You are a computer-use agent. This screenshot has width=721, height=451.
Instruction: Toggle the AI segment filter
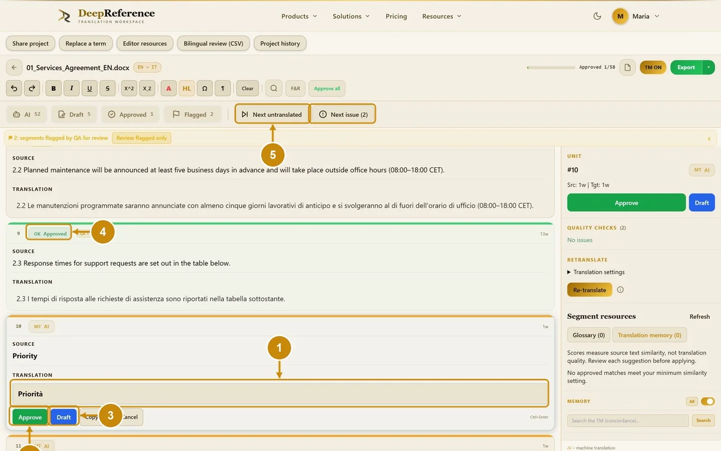coord(26,114)
